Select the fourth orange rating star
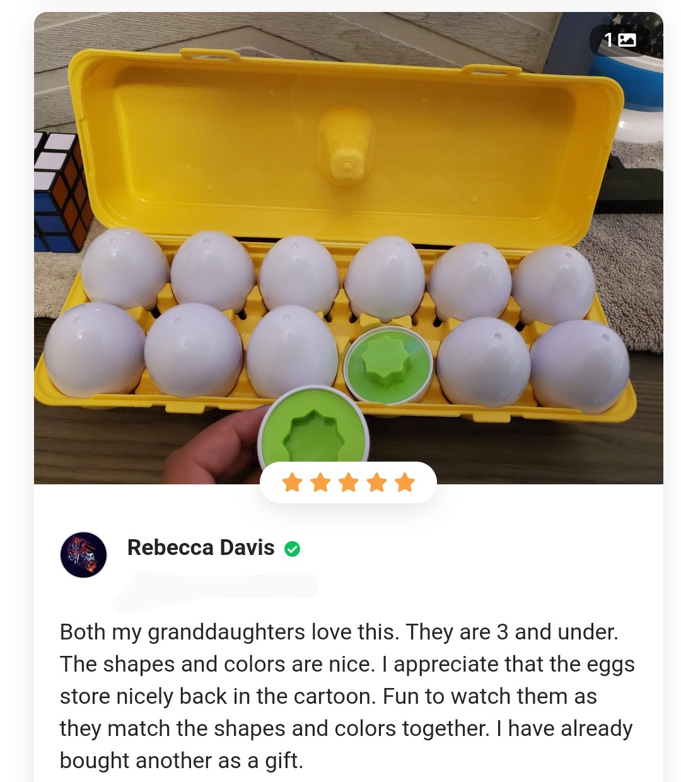 376,483
